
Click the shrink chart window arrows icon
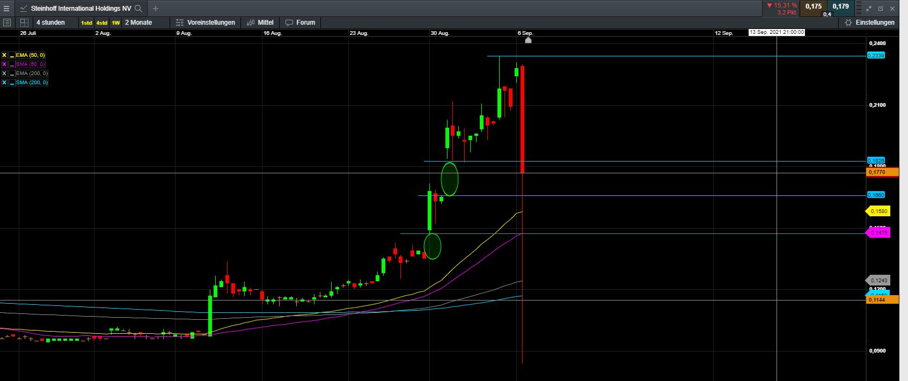(869, 9)
